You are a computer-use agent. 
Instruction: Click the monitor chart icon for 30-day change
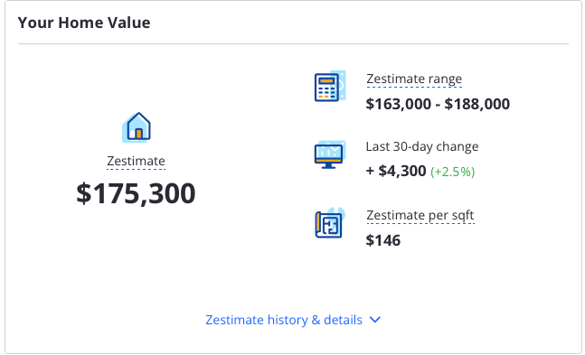tap(330, 154)
